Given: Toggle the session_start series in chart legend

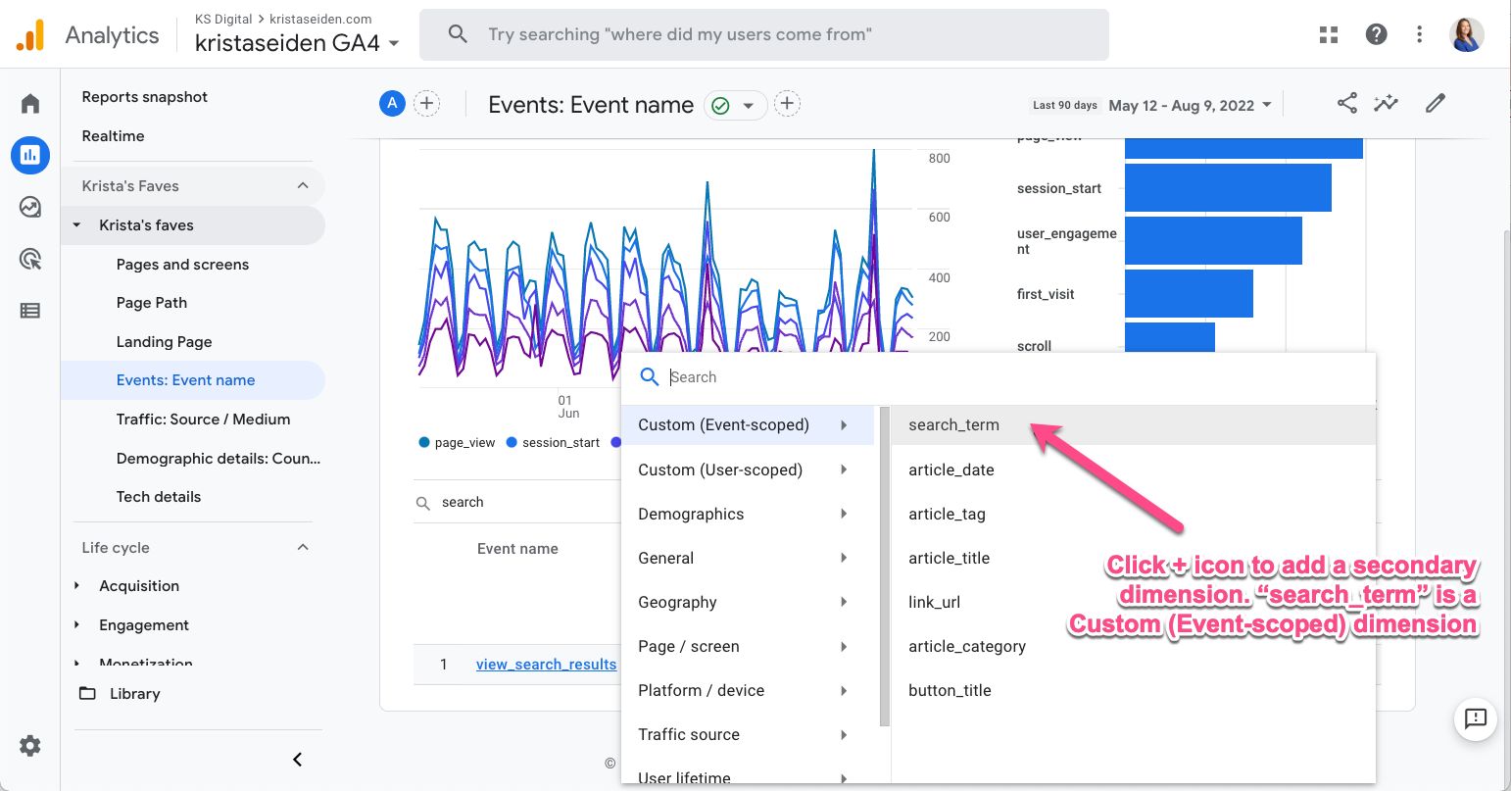Looking at the screenshot, I should click(x=553, y=443).
